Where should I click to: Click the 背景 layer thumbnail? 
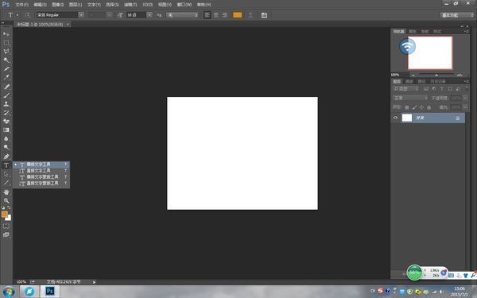pyautogui.click(x=407, y=118)
